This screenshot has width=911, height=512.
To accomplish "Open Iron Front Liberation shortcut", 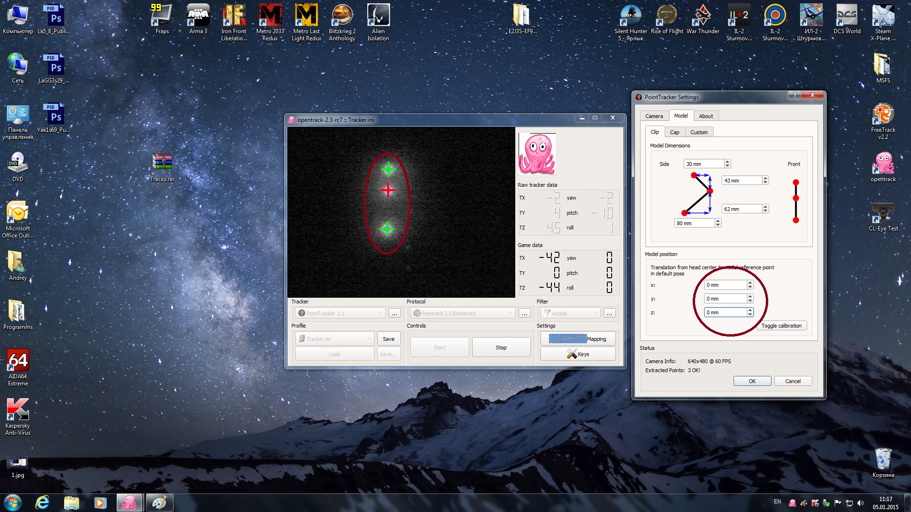I will point(234,22).
